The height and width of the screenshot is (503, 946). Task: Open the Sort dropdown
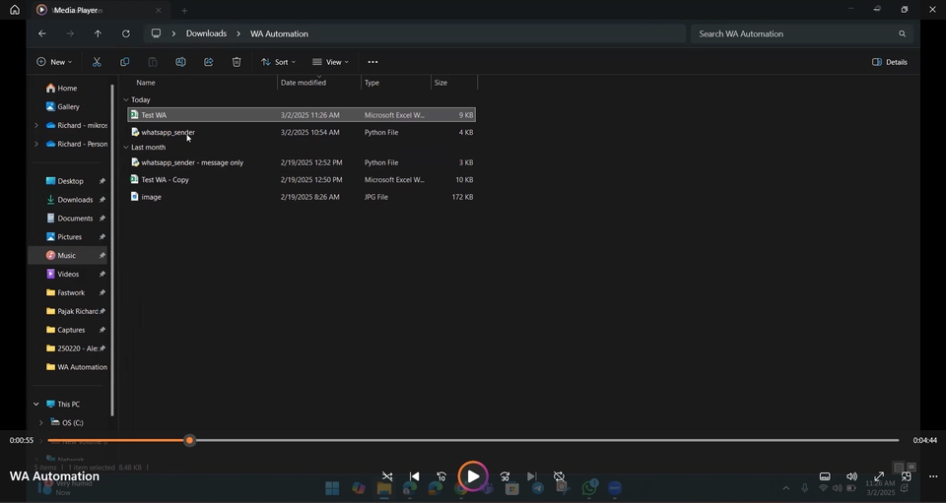tap(278, 62)
